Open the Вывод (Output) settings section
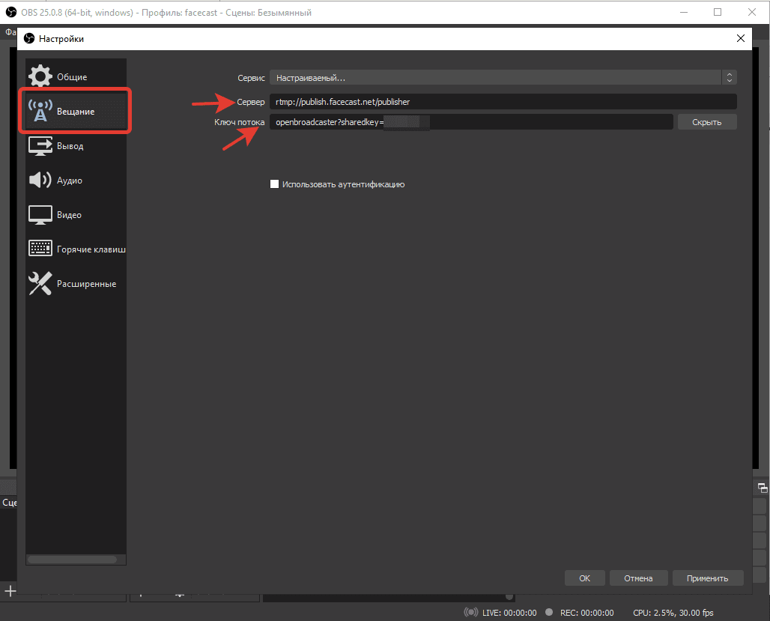The image size is (770, 621). click(x=76, y=146)
